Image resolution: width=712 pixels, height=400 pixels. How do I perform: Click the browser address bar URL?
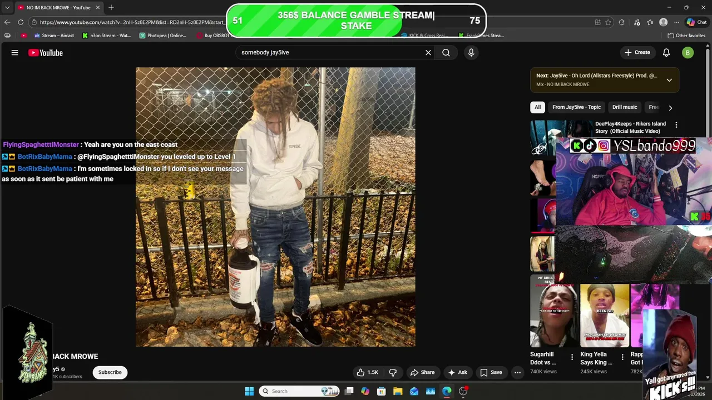131,22
